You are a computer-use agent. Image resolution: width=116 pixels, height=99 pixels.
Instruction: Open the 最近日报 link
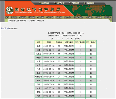click(5, 28)
